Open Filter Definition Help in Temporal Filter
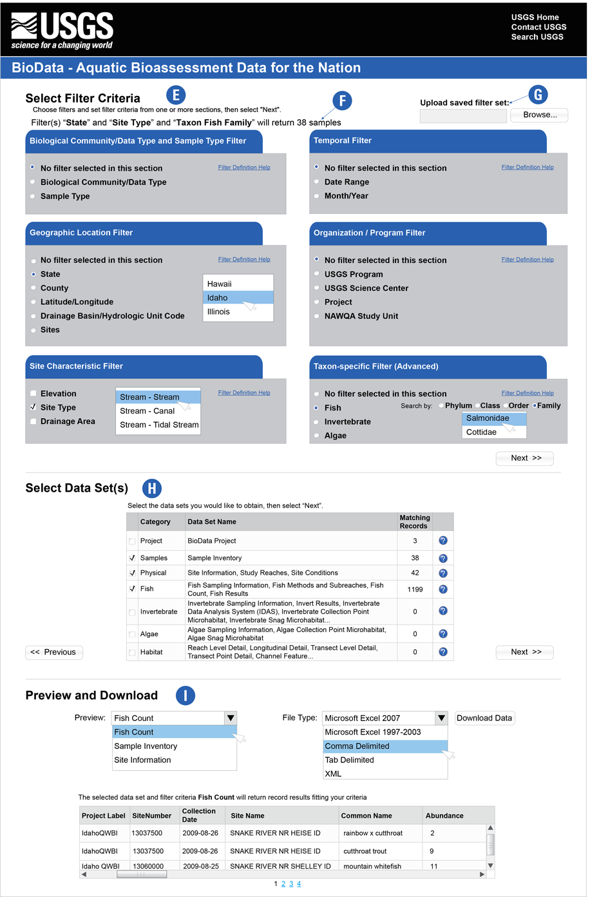The image size is (599, 897). click(x=528, y=168)
